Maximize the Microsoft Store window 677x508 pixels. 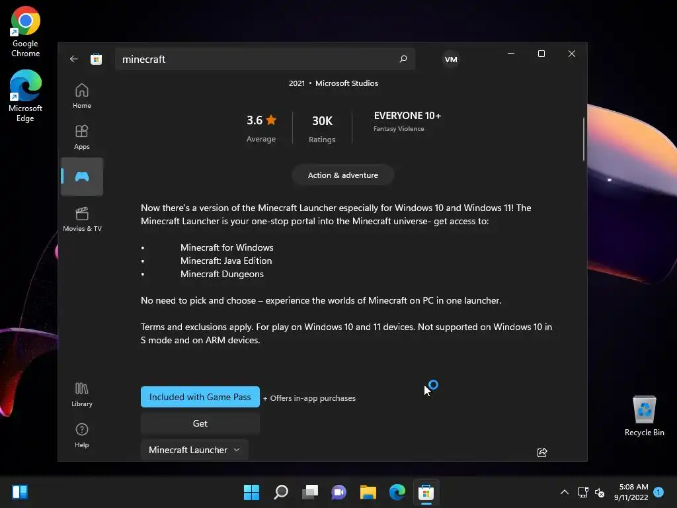(x=541, y=54)
